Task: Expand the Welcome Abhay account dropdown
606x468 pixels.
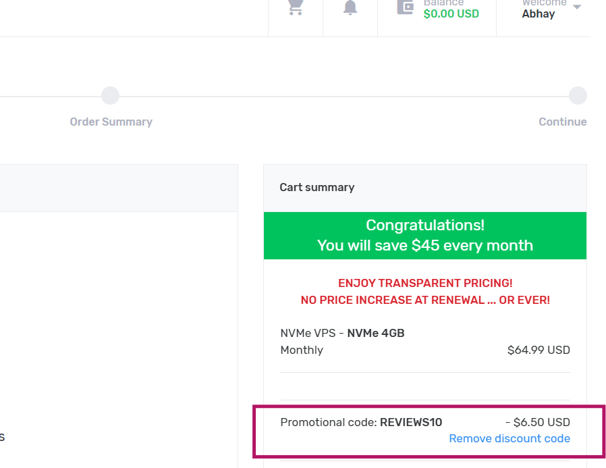Action: [x=544, y=10]
